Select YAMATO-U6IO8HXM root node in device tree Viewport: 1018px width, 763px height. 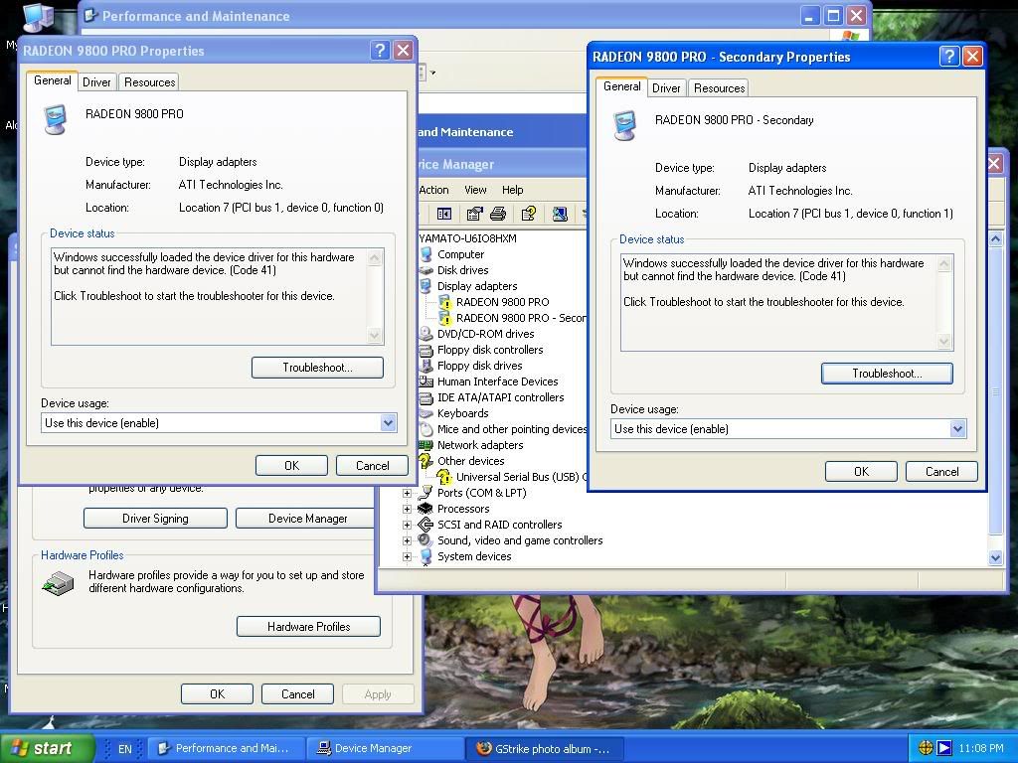467,238
